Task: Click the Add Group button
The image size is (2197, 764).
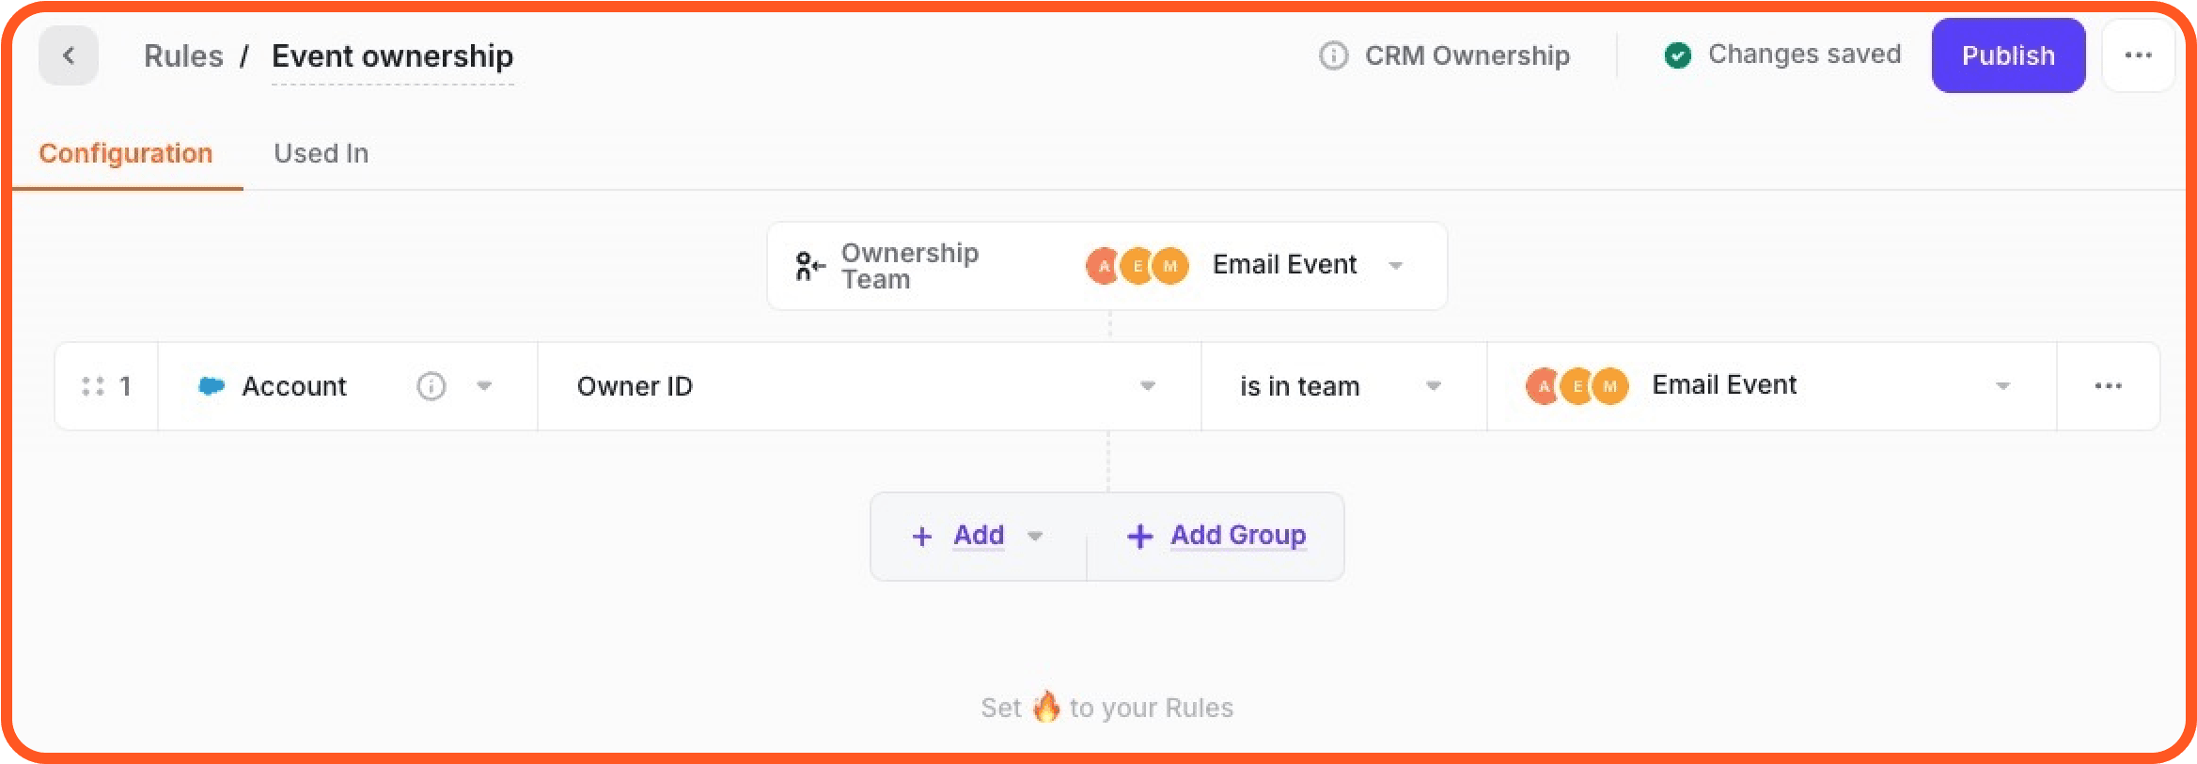Action: click(x=1216, y=536)
